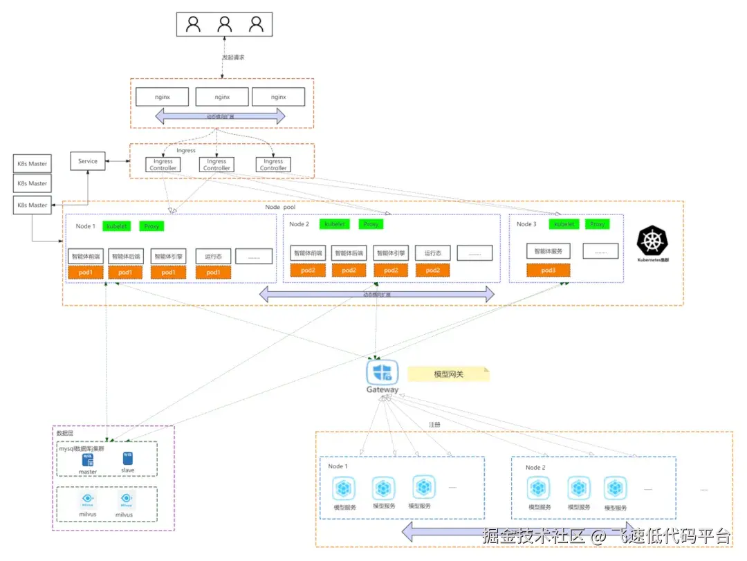Switch to the 智能体引擎 box in Node 2
Screen dimensions: 747x561
point(390,252)
